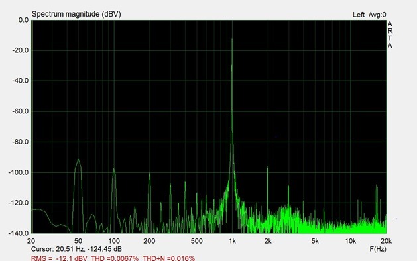Click the '100' frequency axis label
This screenshot has width=417, height=261.
(114, 241)
